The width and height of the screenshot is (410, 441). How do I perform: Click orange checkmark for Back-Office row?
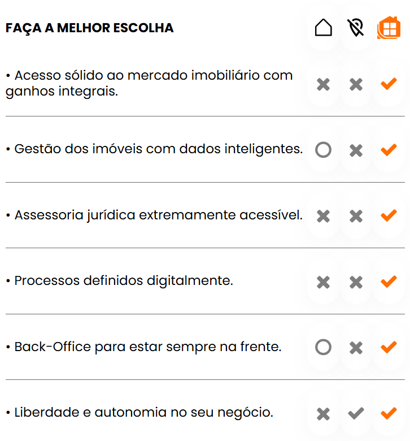tap(389, 347)
